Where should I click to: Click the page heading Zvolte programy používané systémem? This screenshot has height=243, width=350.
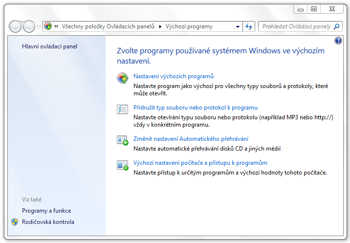point(220,56)
